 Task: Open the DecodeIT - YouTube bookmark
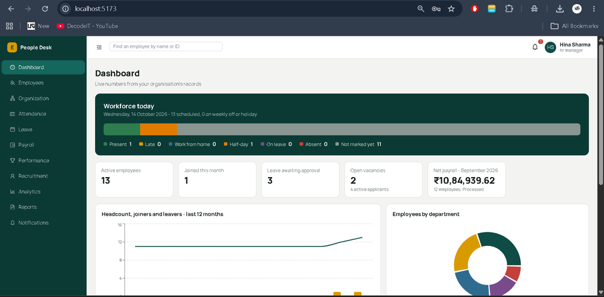pyautogui.click(x=87, y=26)
